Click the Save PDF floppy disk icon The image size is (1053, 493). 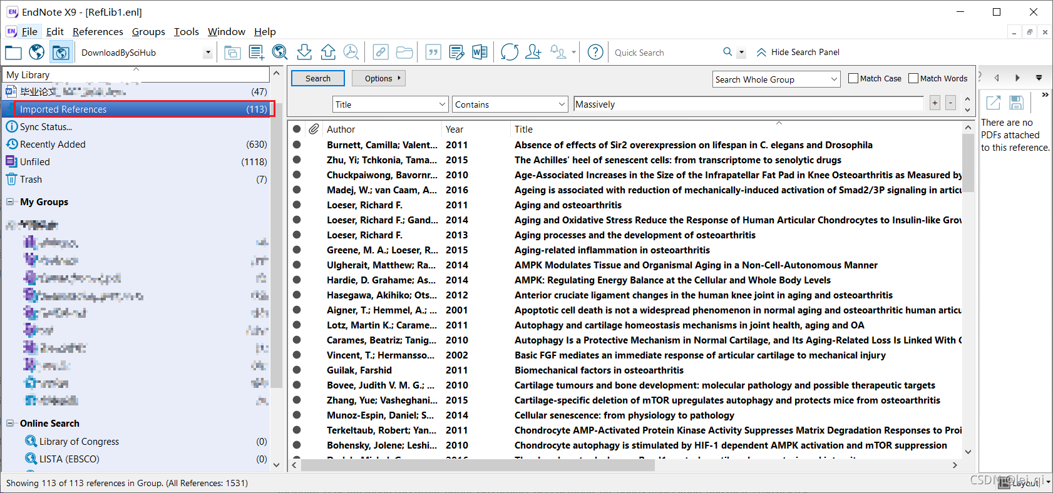1016,103
